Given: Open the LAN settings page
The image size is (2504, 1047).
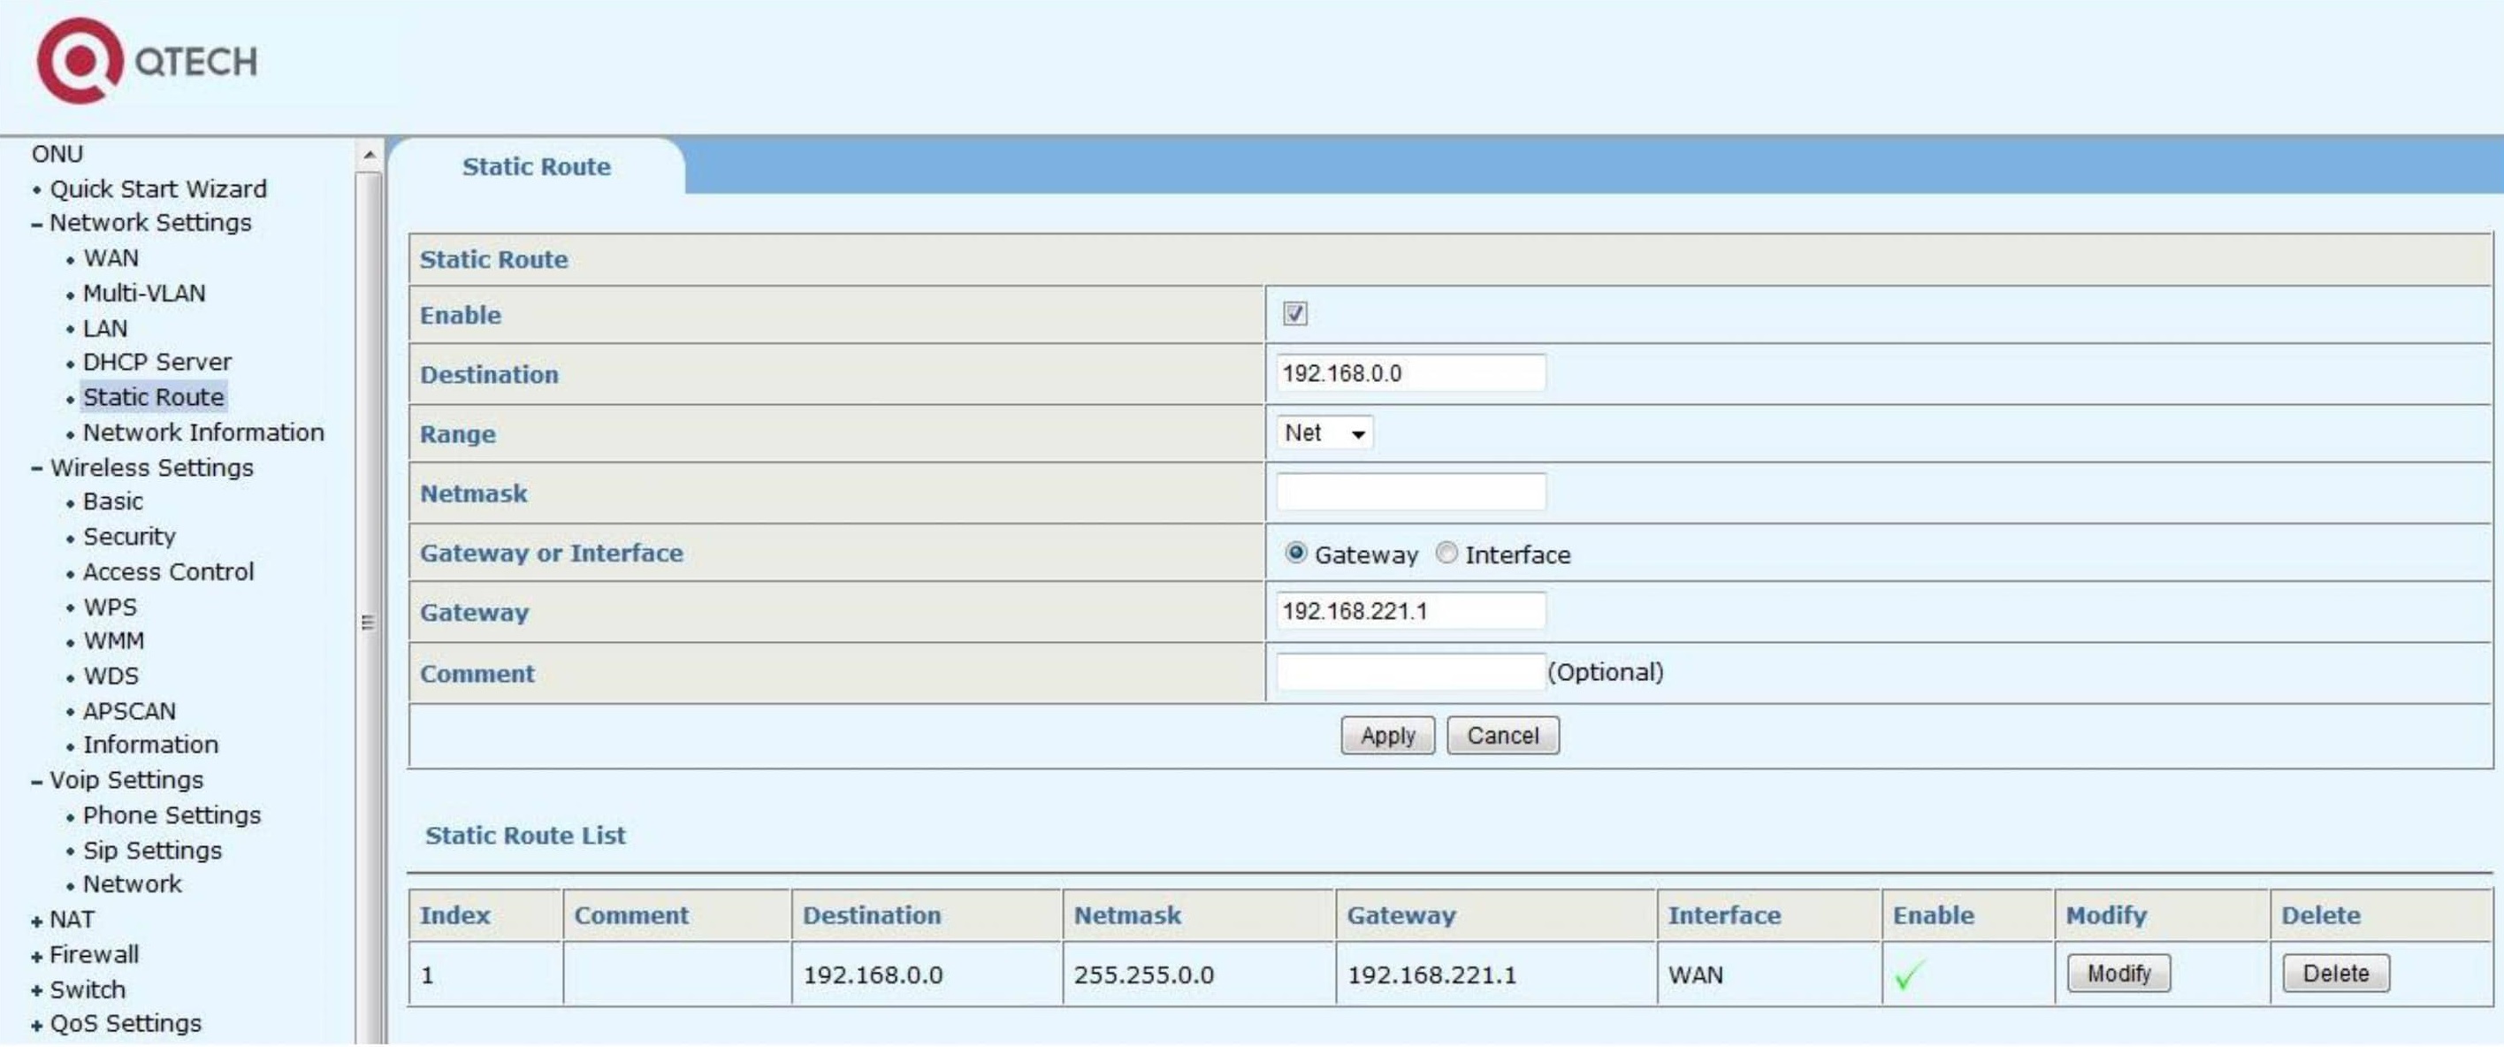Looking at the screenshot, I should [105, 329].
